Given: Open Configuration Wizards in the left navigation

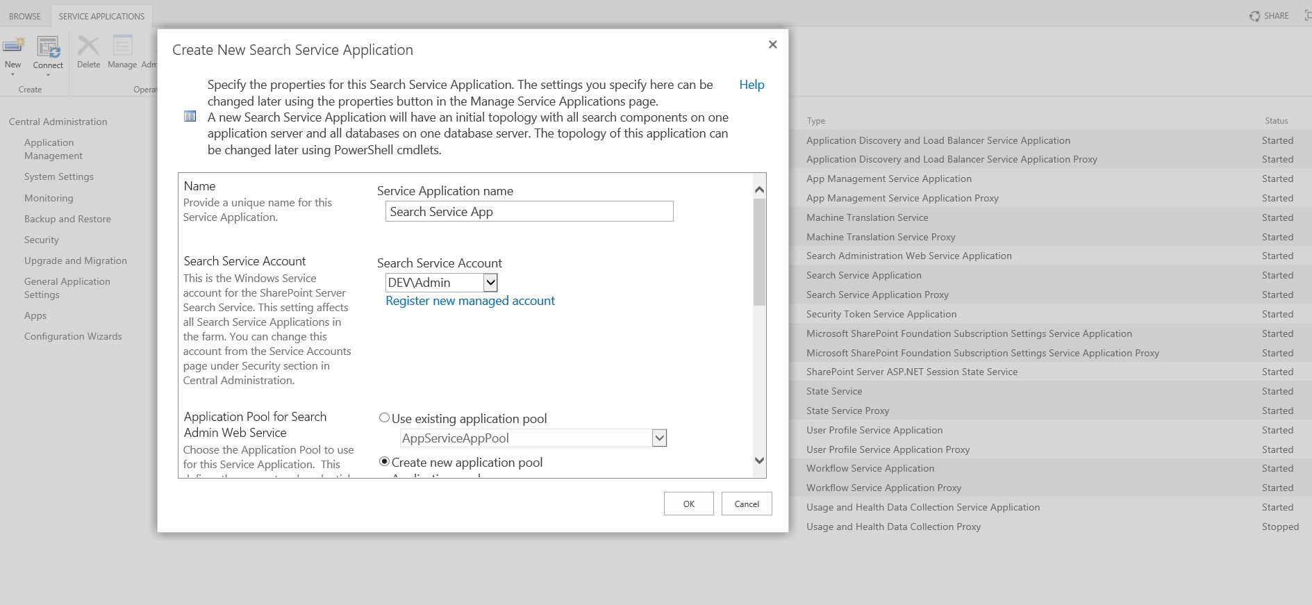Looking at the screenshot, I should click(73, 336).
